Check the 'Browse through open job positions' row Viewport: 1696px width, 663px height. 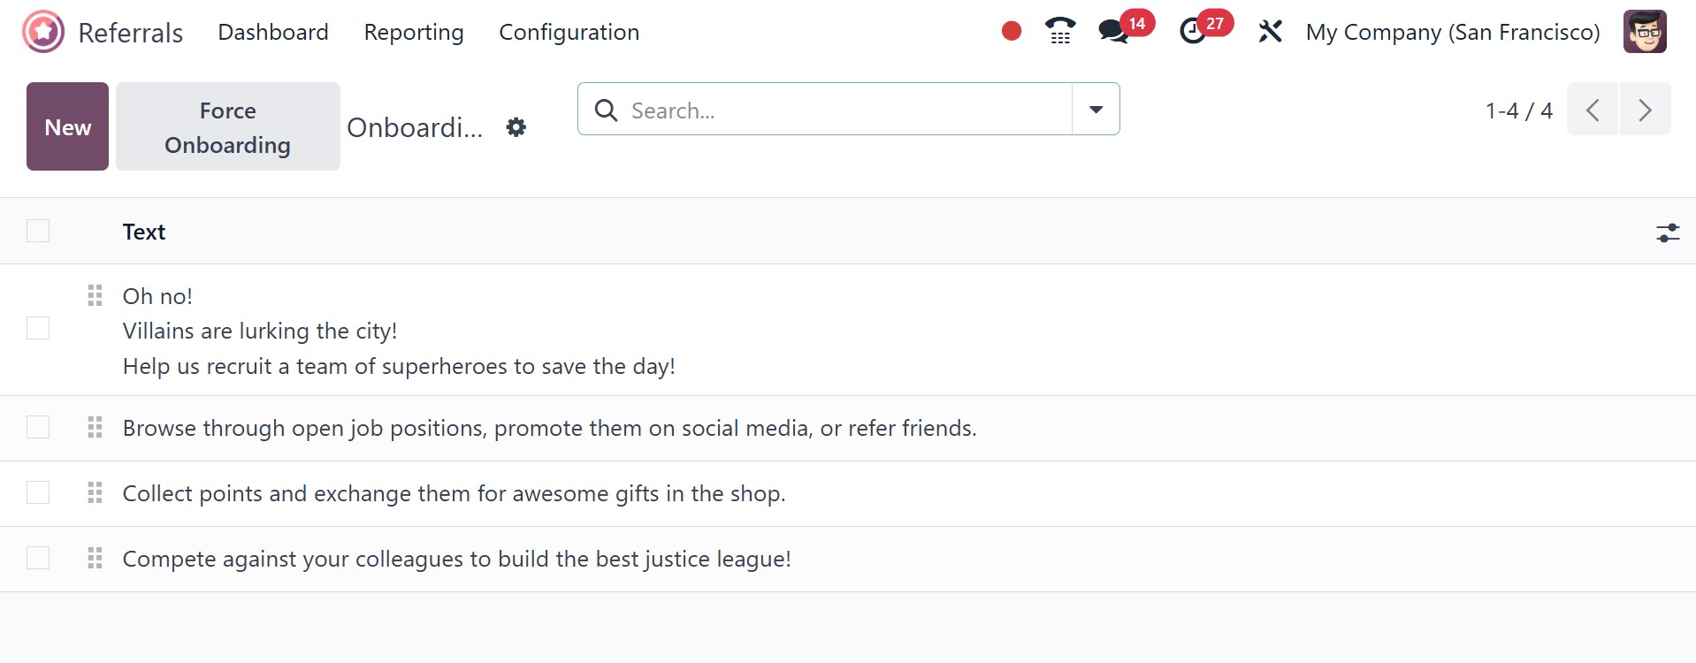pos(38,428)
